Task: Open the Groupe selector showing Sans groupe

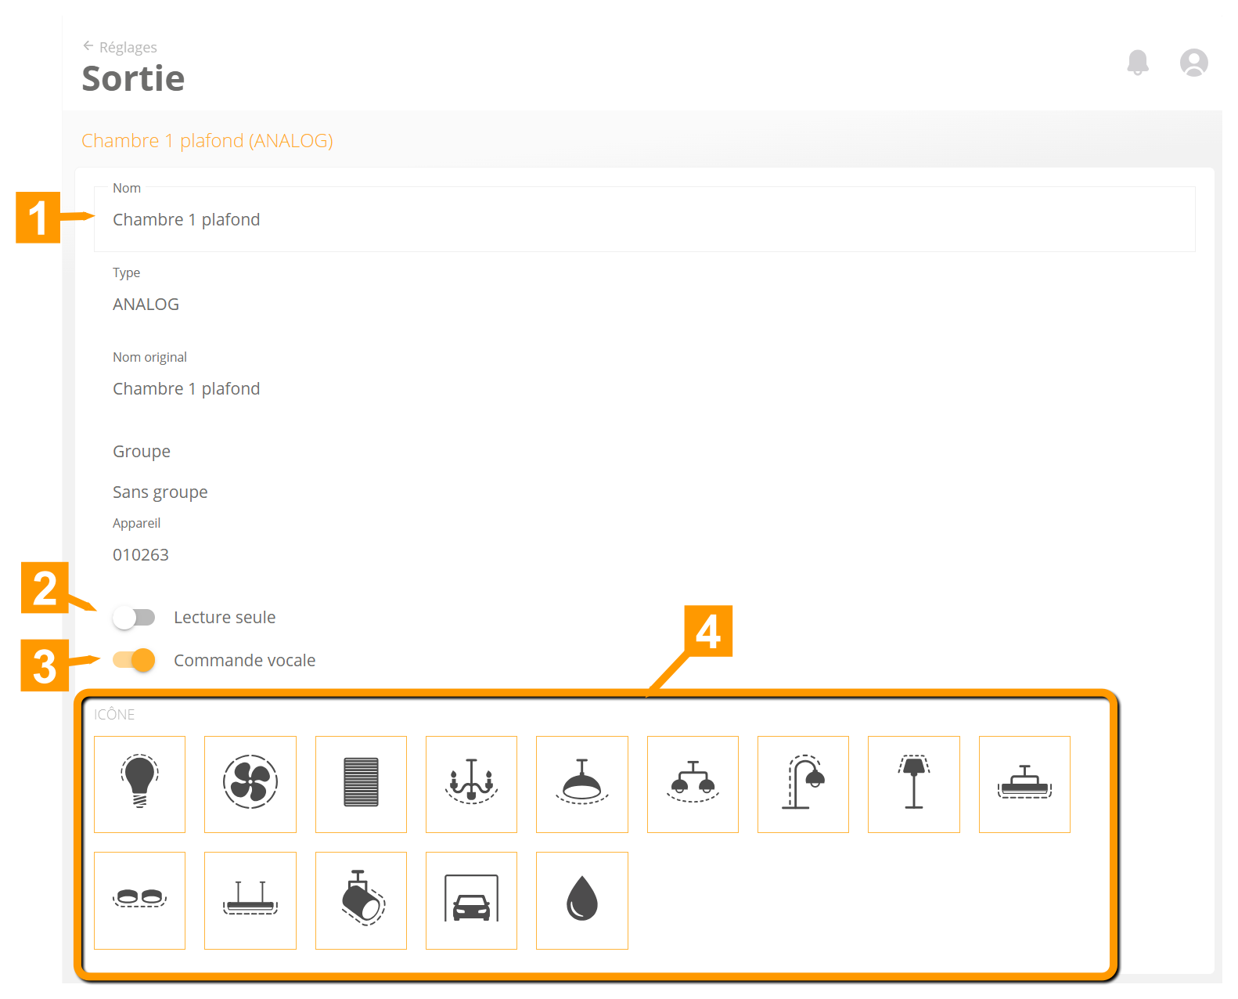Action: [160, 492]
